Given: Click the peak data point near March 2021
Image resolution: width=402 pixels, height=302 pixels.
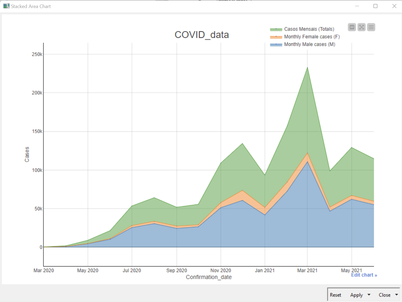Looking at the screenshot, I should 307,68.
